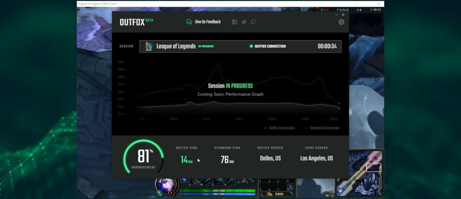Click the blue mana bar 280 / 280
The image size is (461, 199).
point(218,194)
